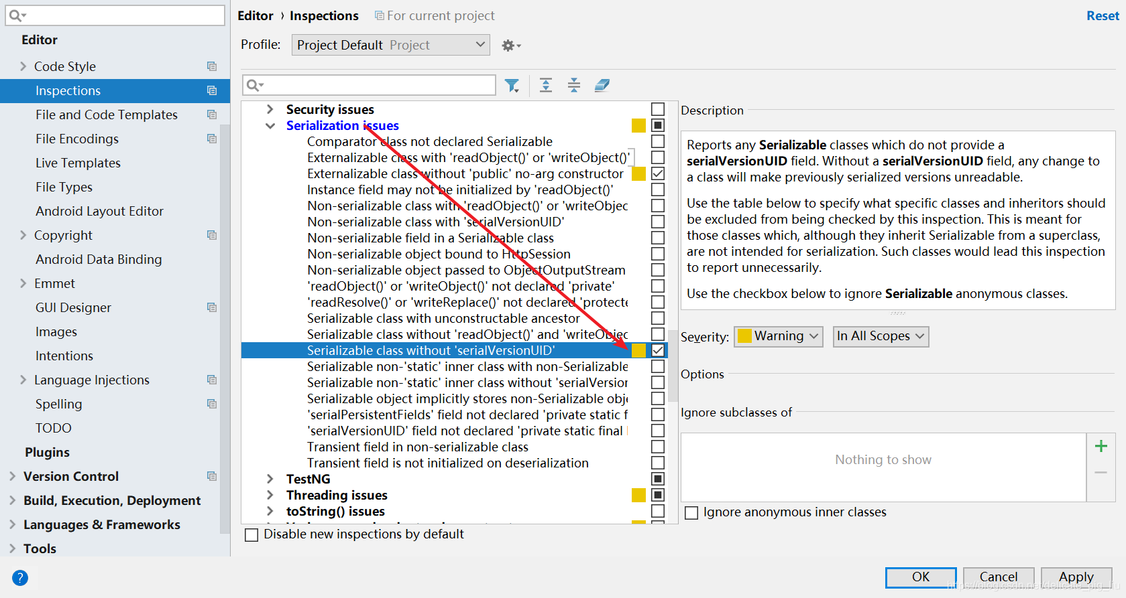This screenshot has width=1126, height=598.
Task: Toggle the Serialization issues group checkbox
Action: click(x=658, y=125)
